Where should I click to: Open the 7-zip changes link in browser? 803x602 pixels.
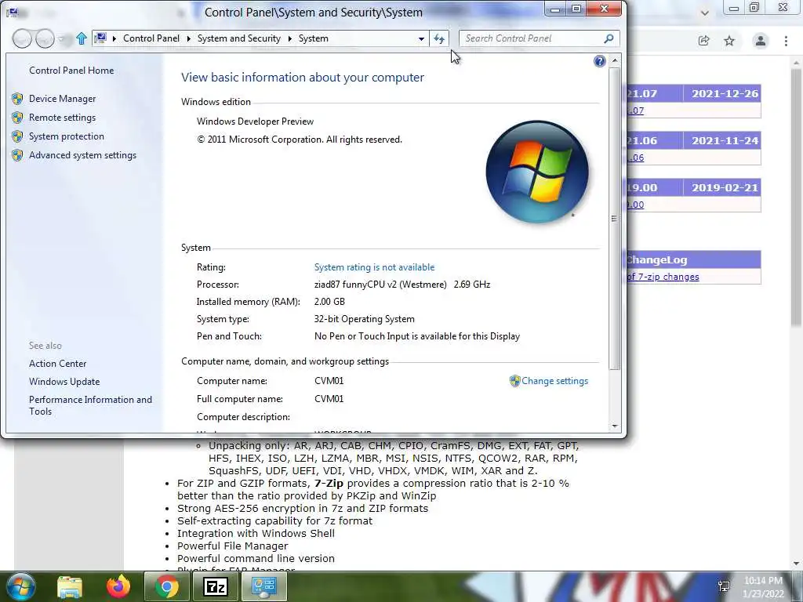pyautogui.click(x=663, y=277)
